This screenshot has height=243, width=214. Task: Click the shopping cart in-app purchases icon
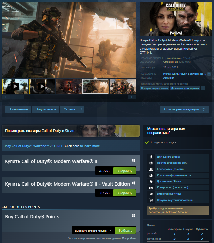coord(151,200)
